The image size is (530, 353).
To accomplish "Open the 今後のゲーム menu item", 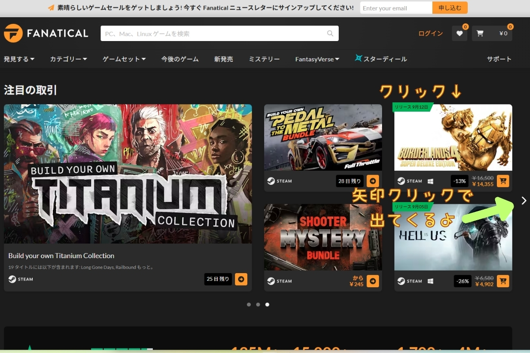I will 180,59.
